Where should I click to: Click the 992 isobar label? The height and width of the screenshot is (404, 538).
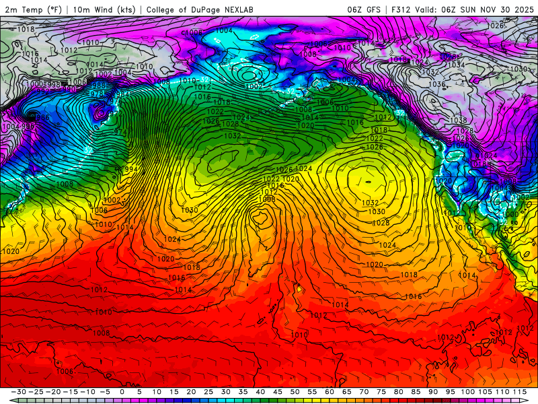[x=42, y=91]
